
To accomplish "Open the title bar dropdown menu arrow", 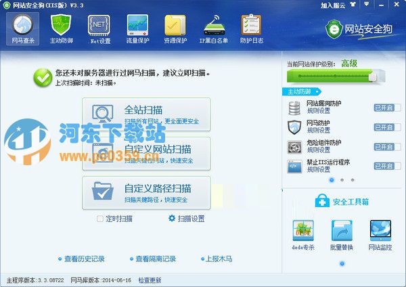I will tap(367, 5).
